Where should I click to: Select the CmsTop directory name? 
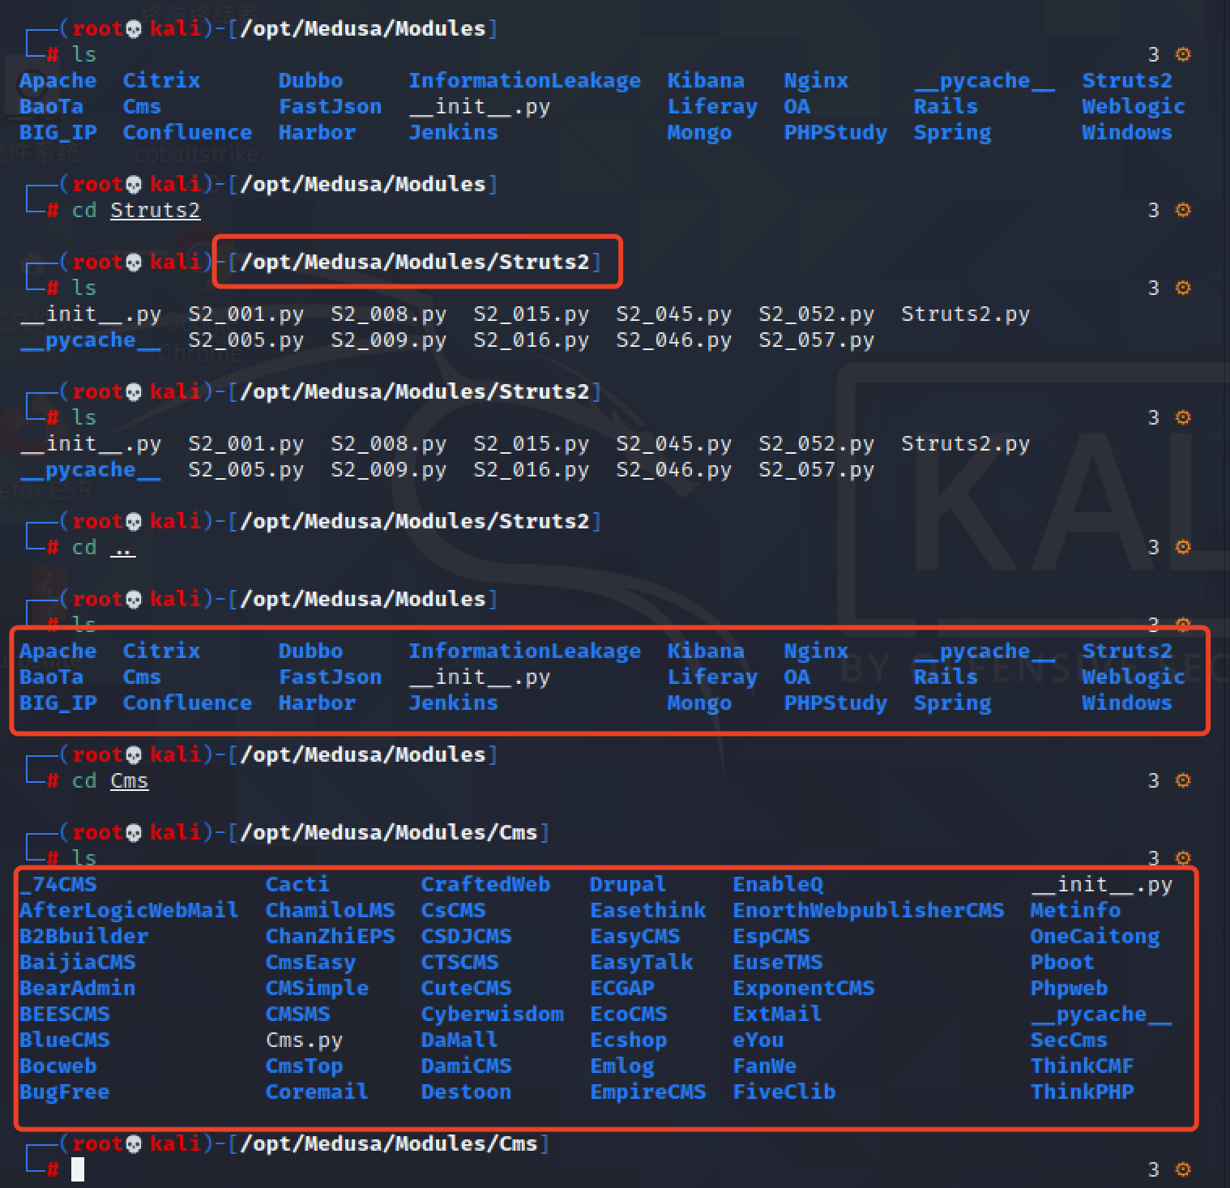[x=304, y=1066]
